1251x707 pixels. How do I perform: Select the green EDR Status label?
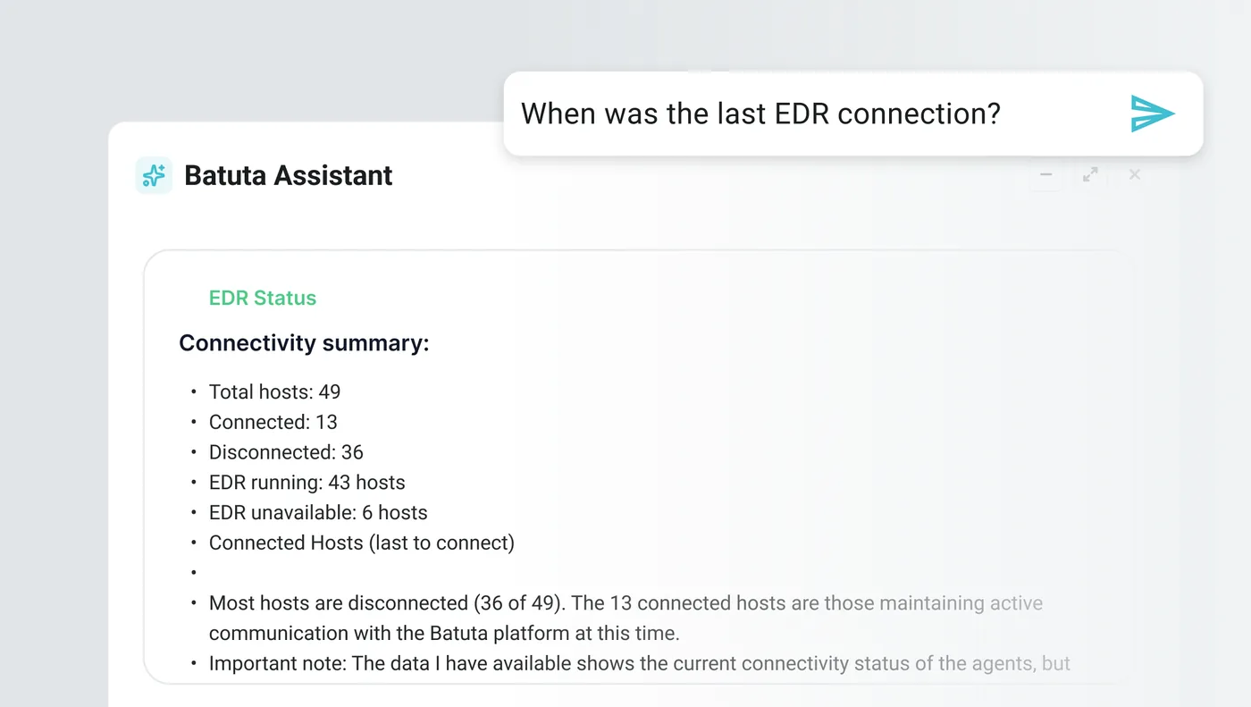pos(263,298)
